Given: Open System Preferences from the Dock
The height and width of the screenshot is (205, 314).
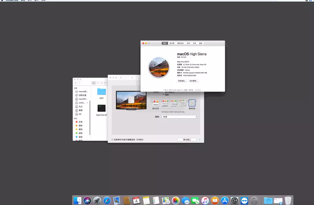Looking at the screenshot, I should (234, 201).
